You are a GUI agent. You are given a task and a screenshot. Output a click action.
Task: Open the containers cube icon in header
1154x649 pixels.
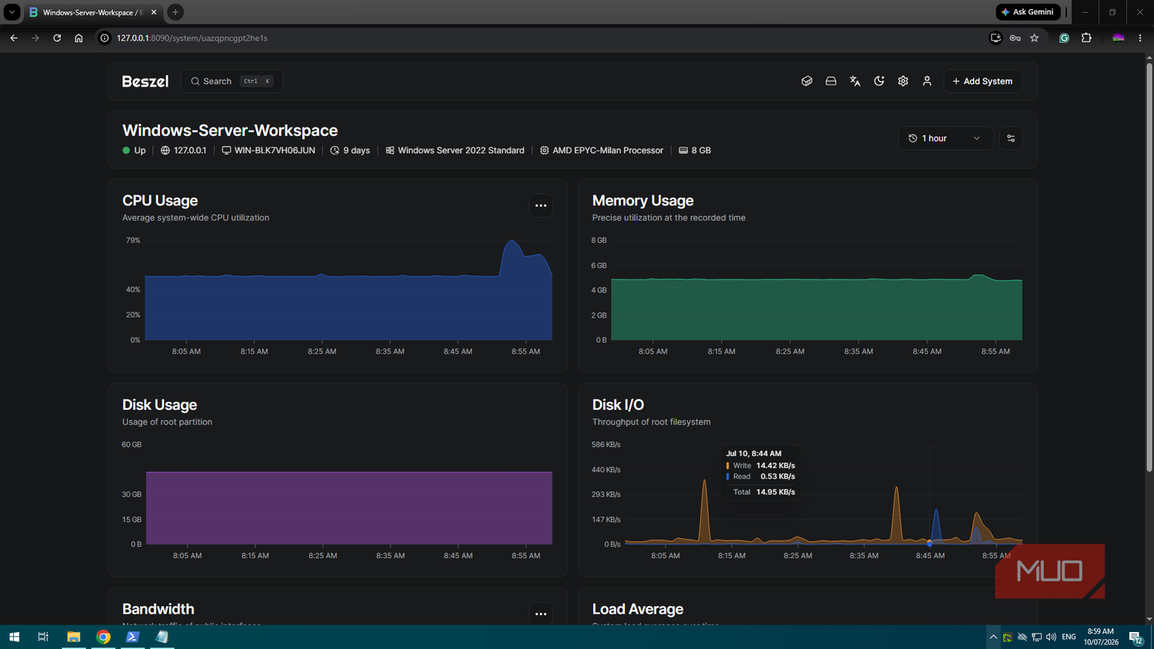point(807,81)
